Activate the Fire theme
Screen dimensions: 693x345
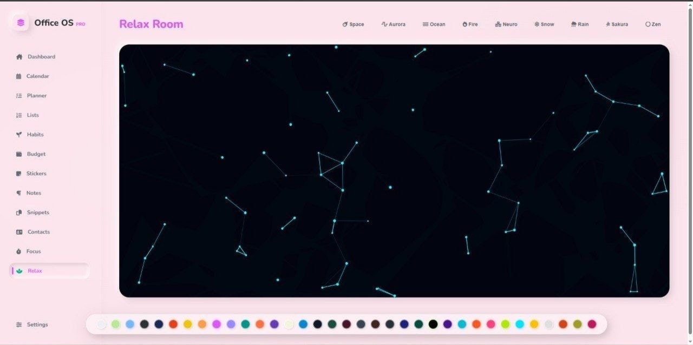click(x=470, y=24)
